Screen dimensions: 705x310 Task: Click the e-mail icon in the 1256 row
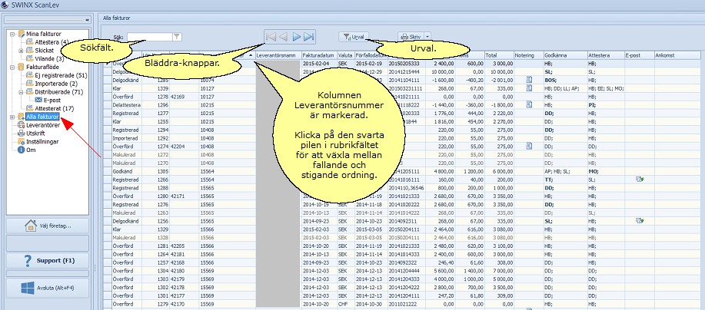(640, 221)
